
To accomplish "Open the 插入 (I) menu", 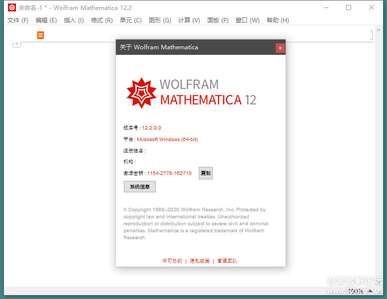I will [73, 20].
